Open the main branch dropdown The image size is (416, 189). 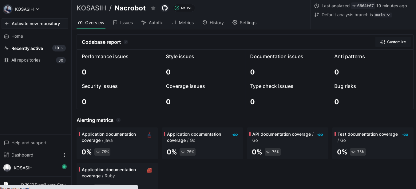(x=383, y=15)
